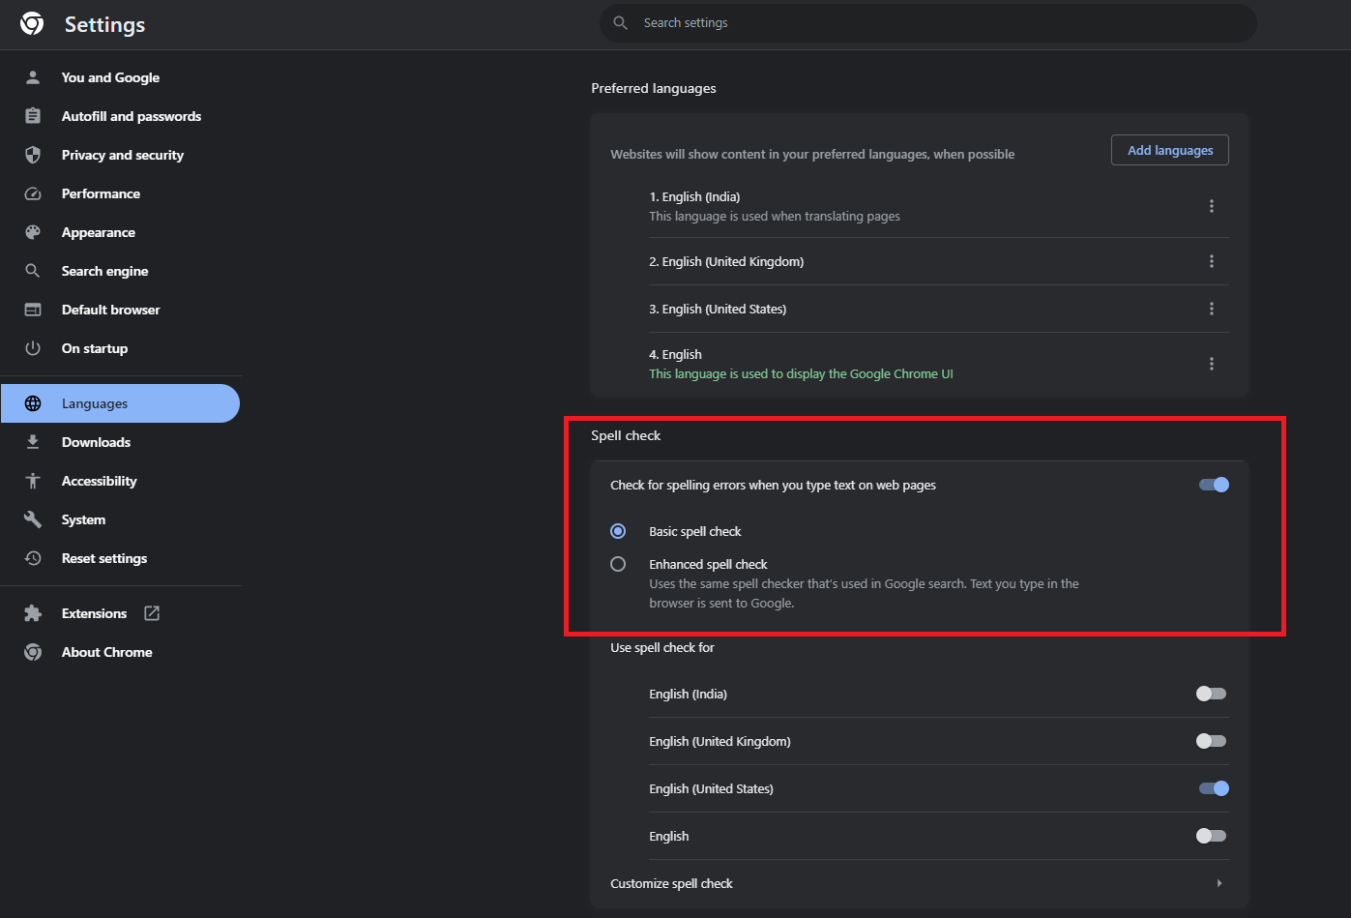
Task: Click the Languages globe icon
Action: click(x=33, y=403)
